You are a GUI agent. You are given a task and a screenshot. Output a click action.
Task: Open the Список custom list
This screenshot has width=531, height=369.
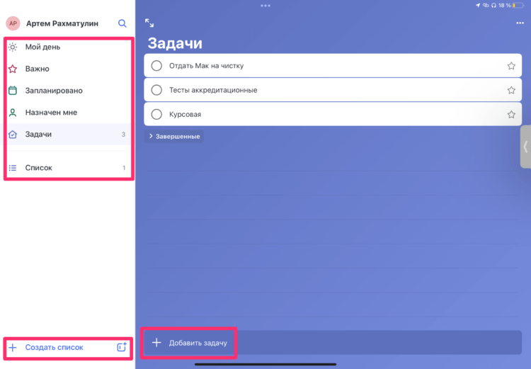click(68, 168)
